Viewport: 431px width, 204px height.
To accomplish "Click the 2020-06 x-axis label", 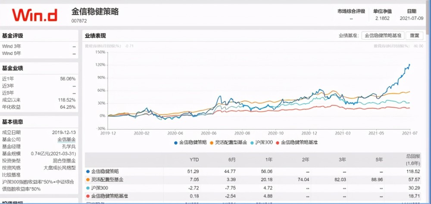I will [209, 133].
